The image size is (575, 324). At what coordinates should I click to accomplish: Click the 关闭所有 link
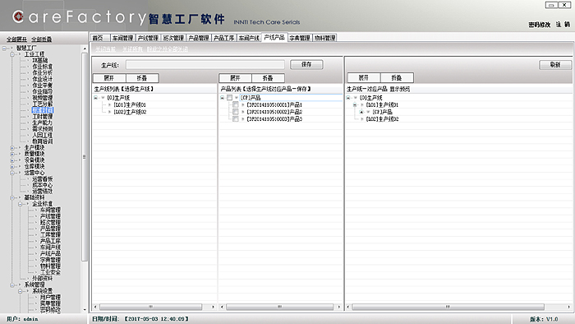tap(132, 49)
